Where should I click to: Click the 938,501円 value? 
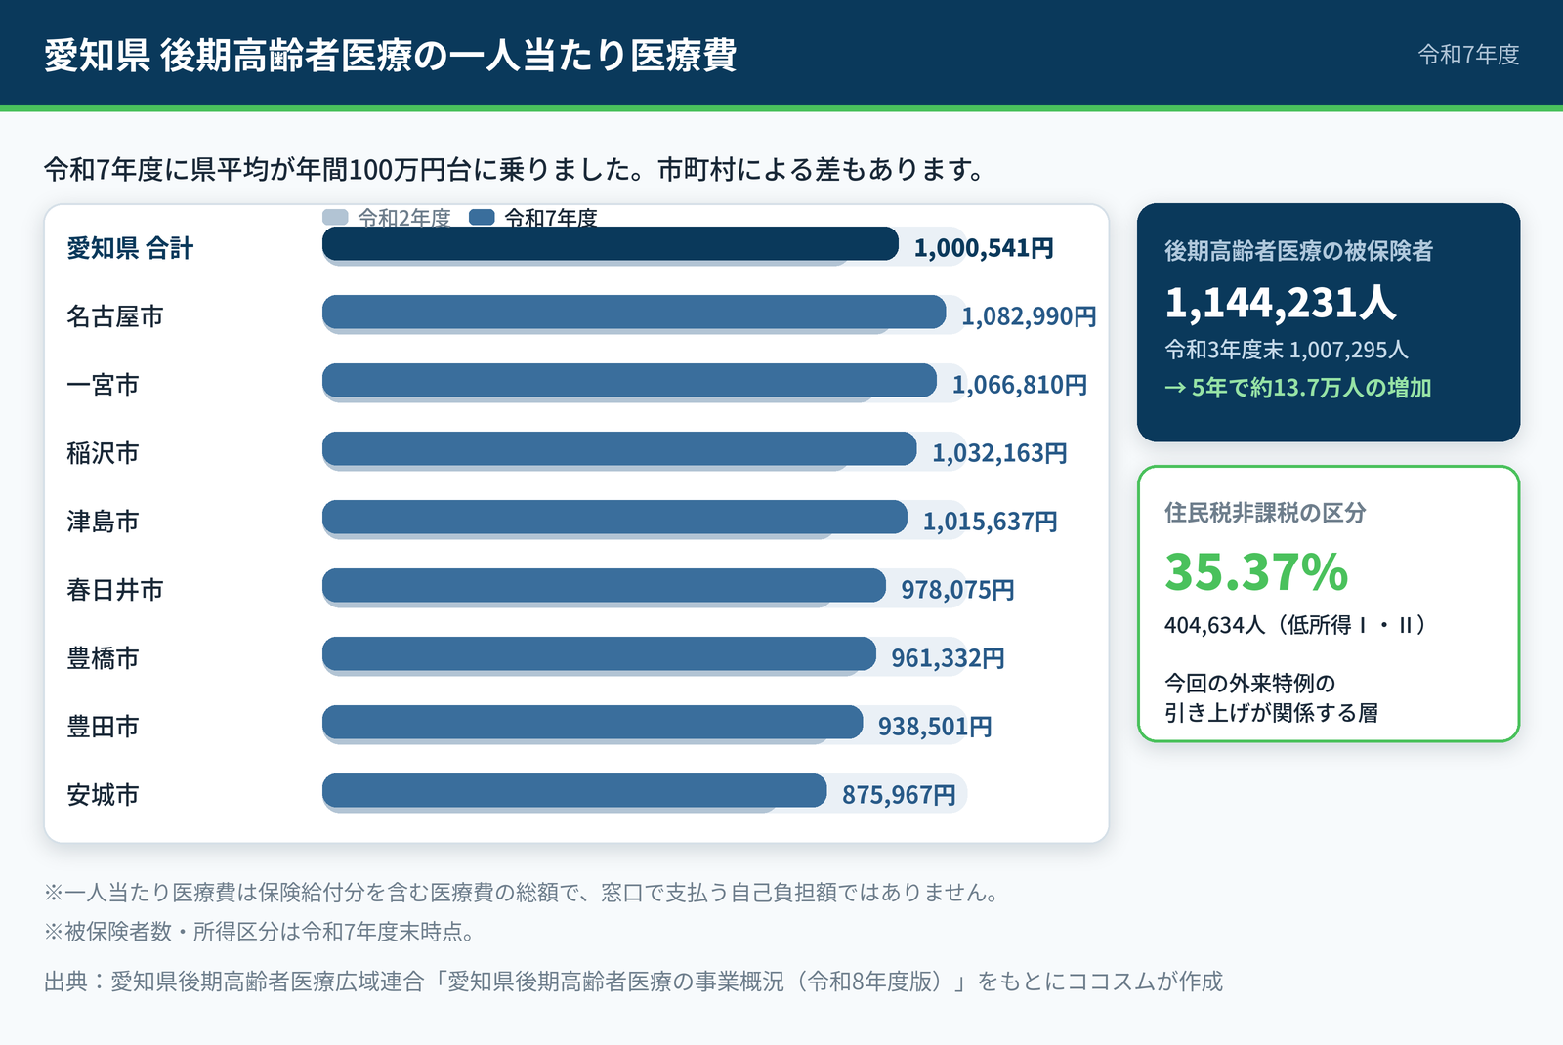(935, 727)
